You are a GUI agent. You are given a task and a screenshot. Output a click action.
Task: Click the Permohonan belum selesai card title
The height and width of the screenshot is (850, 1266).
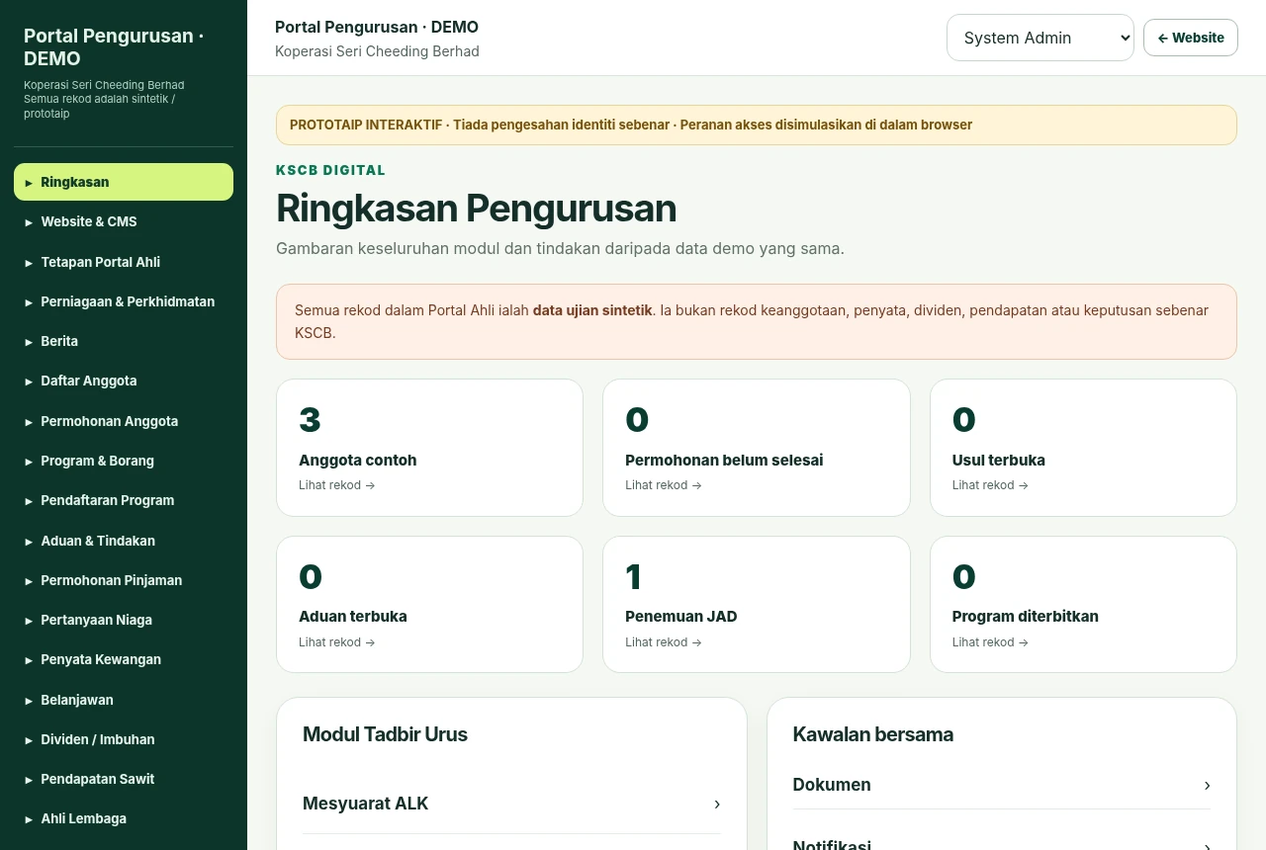point(724,460)
